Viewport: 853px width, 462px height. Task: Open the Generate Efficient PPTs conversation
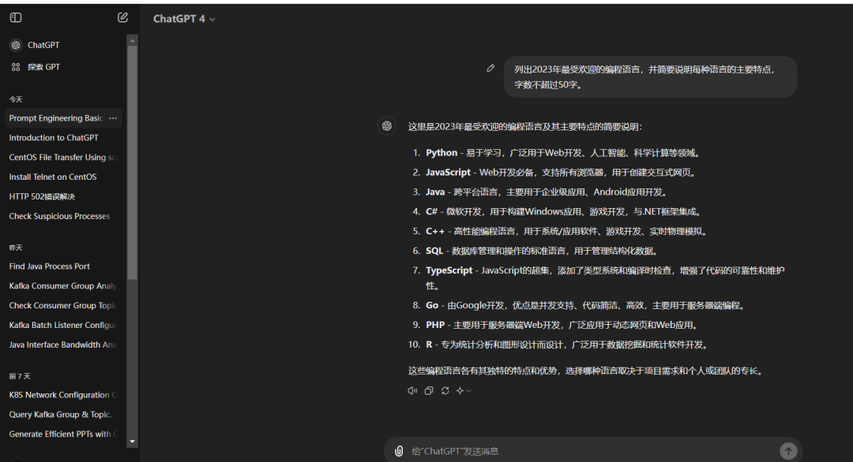pos(63,434)
